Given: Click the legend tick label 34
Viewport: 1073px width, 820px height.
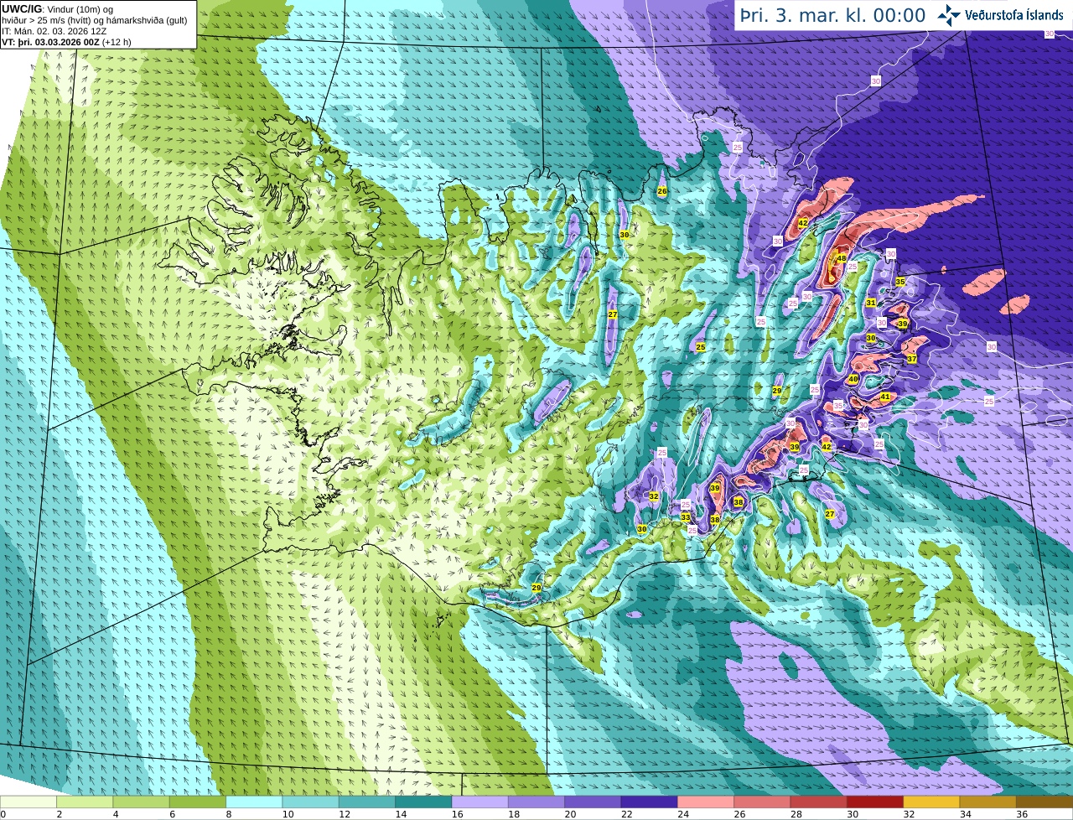Looking at the screenshot, I should [x=966, y=814].
